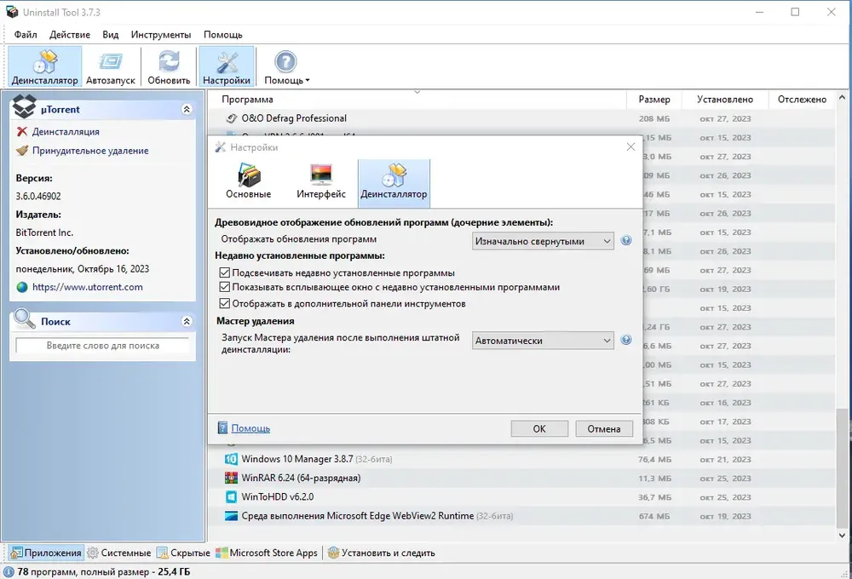Viewport: 852px width, 579px height.
Task: Open the utorrent.com website link
Action: click(88, 287)
